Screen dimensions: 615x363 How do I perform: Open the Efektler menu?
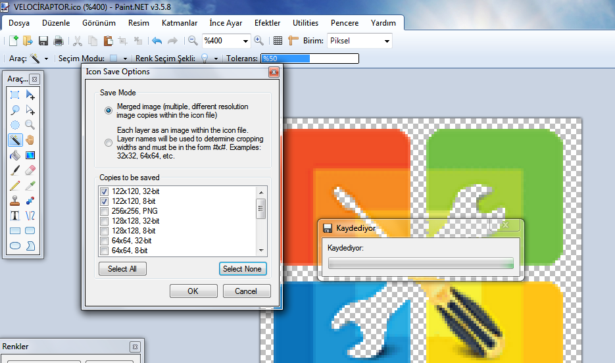click(268, 23)
